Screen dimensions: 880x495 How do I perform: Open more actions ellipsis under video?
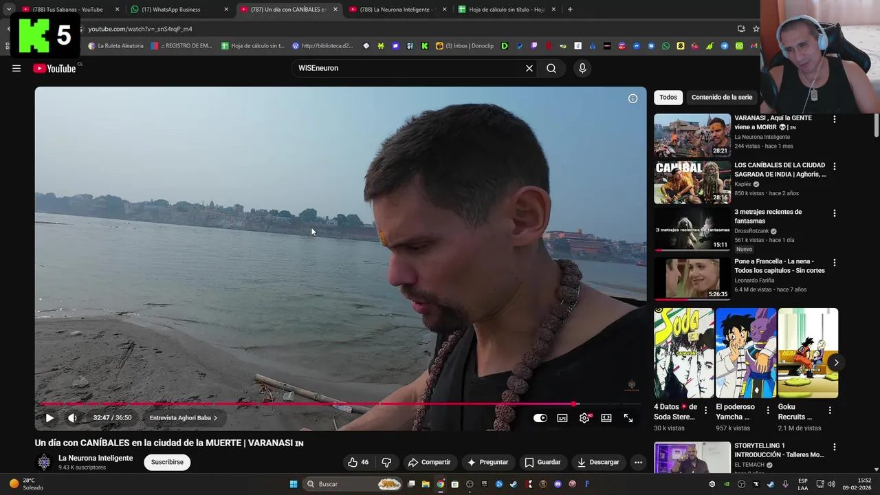pyautogui.click(x=638, y=462)
